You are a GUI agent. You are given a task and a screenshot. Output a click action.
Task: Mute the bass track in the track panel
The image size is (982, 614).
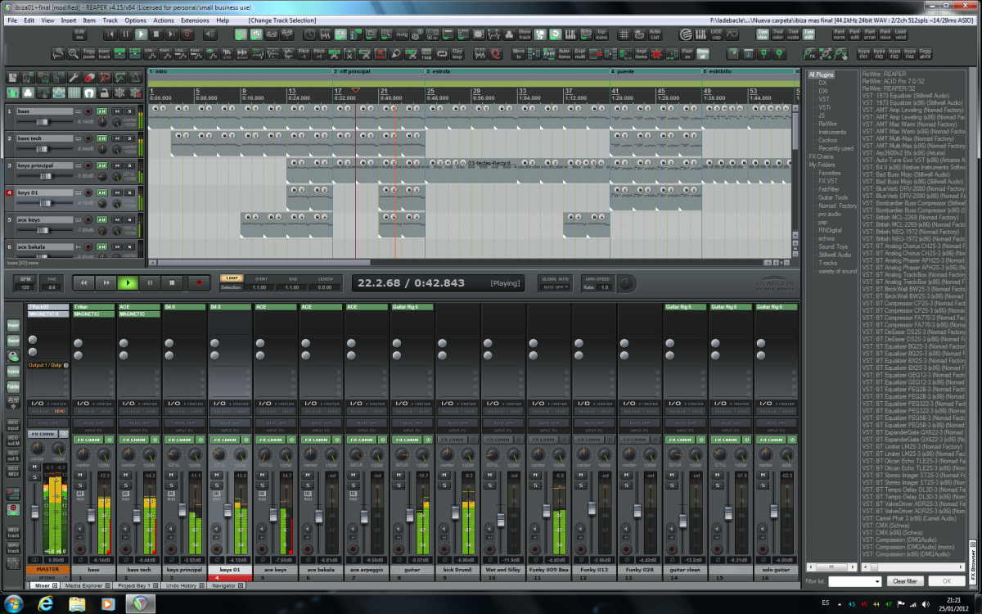[x=117, y=111]
